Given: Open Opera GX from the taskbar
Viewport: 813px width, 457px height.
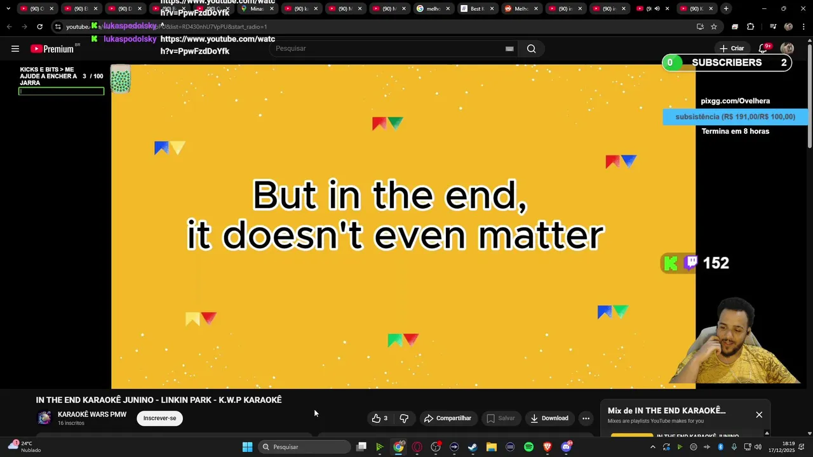Looking at the screenshot, I should (417, 447).
